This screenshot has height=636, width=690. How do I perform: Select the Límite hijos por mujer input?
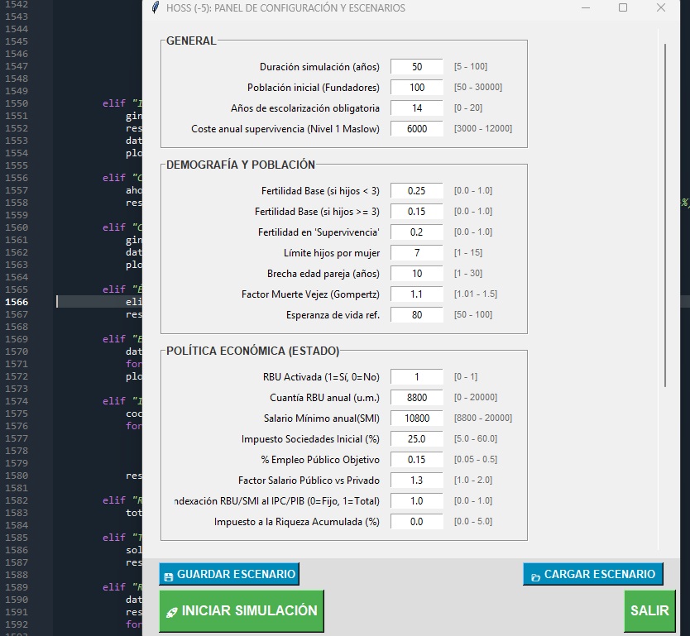point(417,253)
